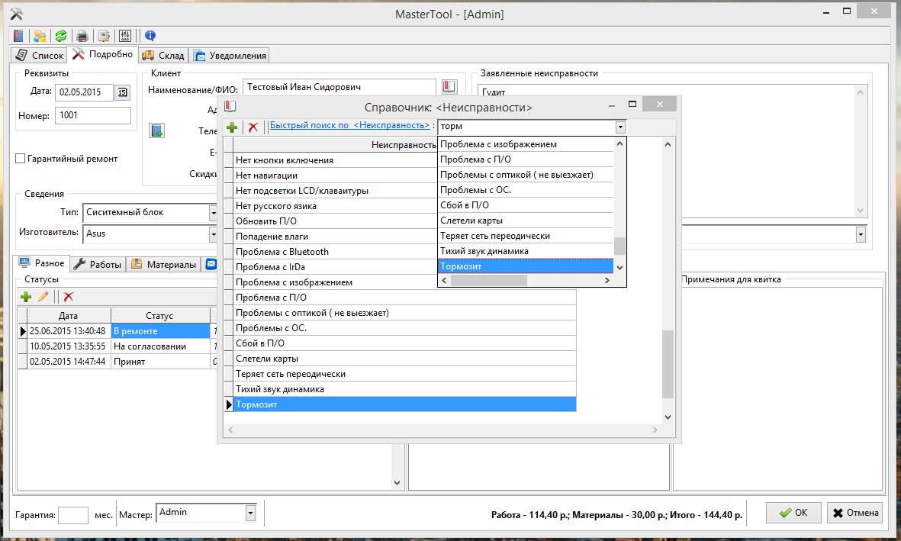Select the Принят status row
This screenshot has width=901, height=541.
[117, 362]
